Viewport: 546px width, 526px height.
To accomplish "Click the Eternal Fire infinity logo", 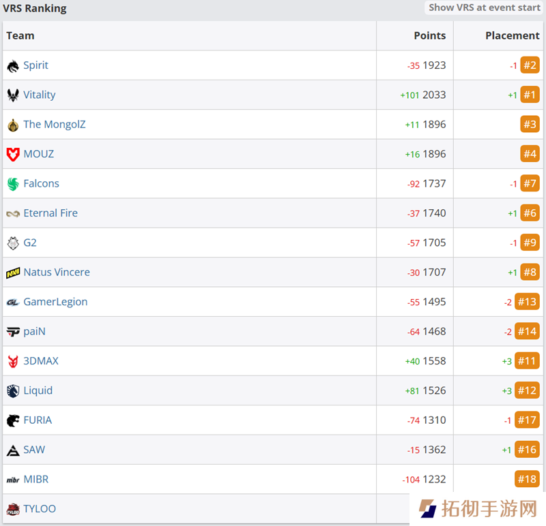I will tap(13, 213).
